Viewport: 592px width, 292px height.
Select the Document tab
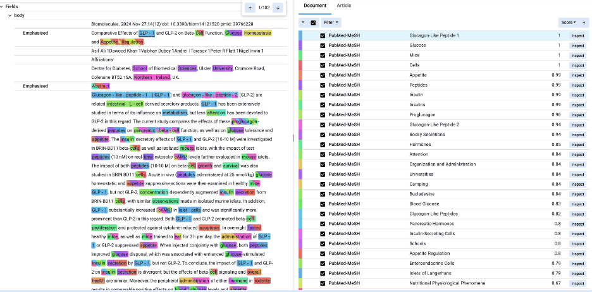[x=315, y=5]
